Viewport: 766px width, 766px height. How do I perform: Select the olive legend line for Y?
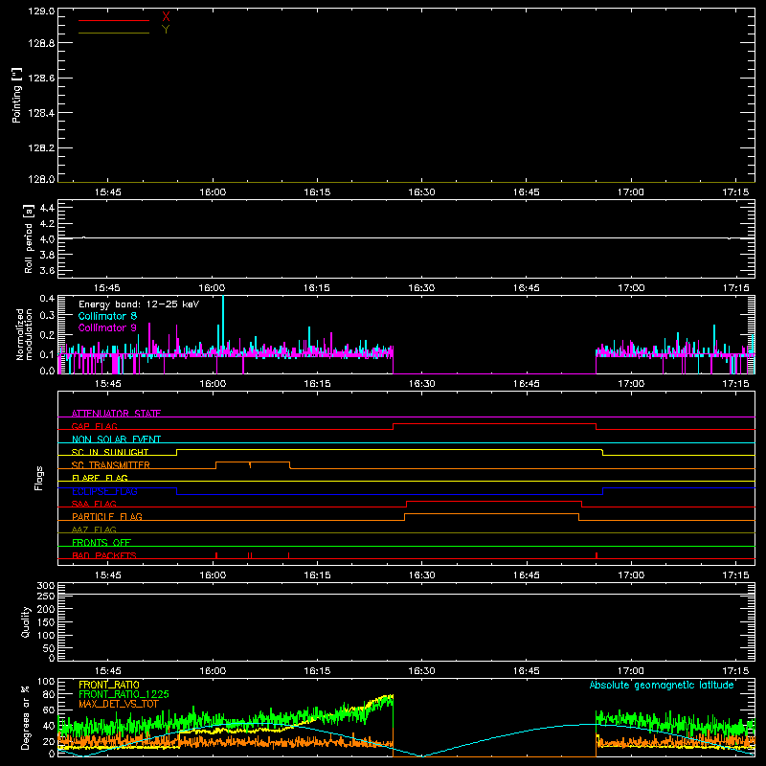(114, 33)
